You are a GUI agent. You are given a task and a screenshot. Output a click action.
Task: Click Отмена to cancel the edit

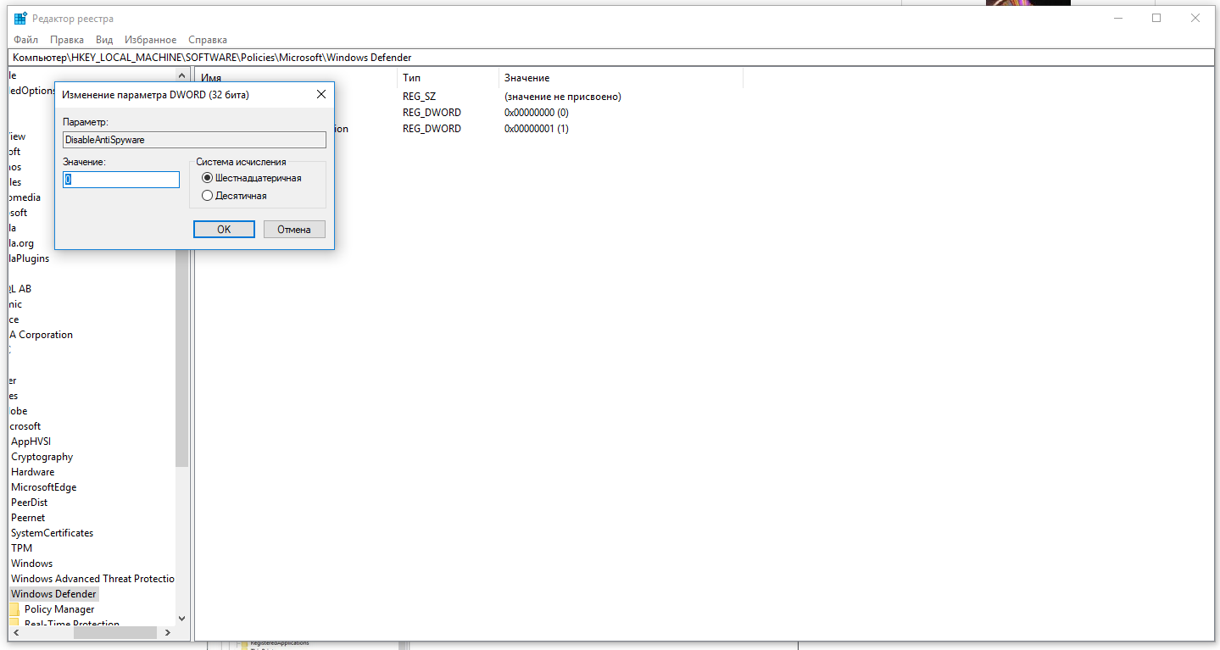click(x=294, y=229)
